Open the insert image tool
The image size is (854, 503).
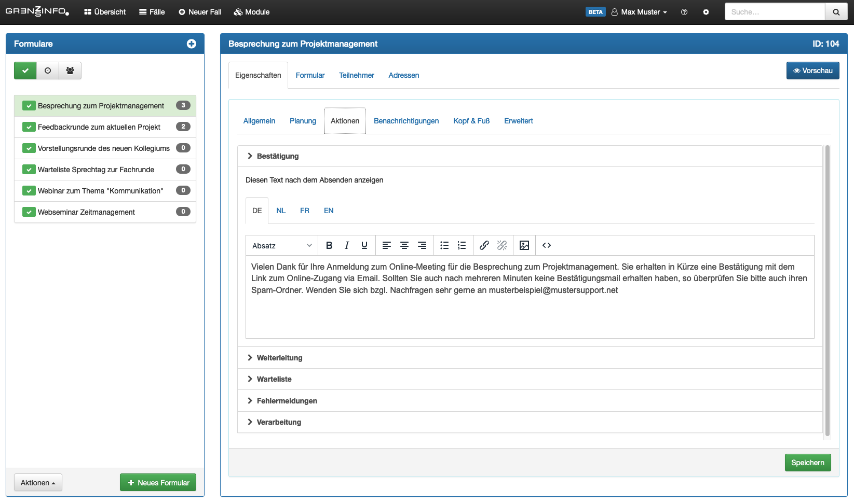click(524, 245)
